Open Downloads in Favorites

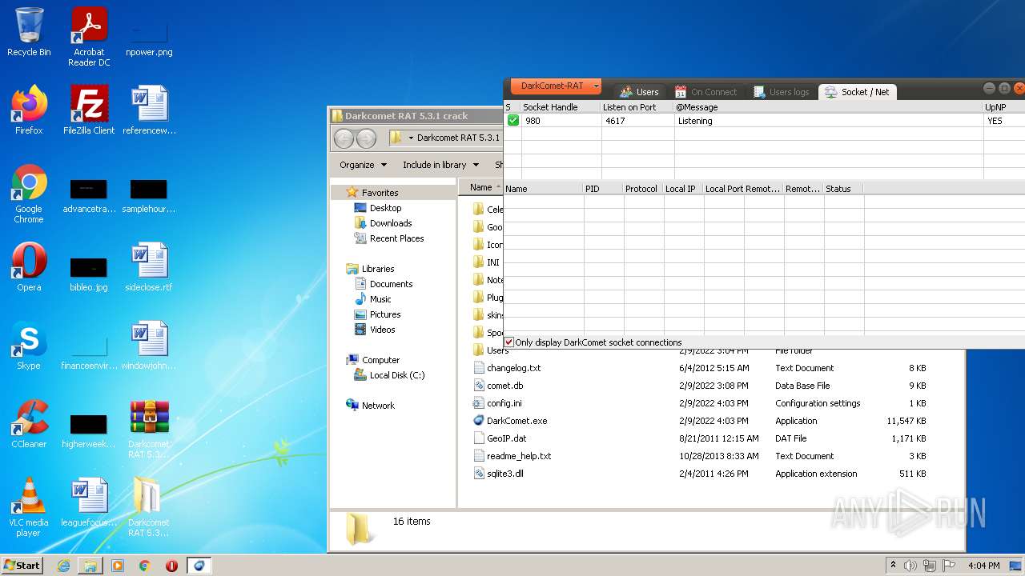(391, 223)
